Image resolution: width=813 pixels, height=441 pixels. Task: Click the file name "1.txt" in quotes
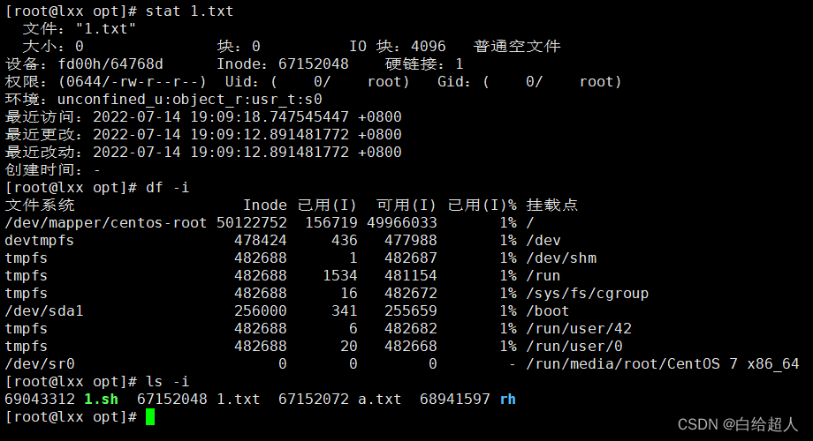(x=106, y=28)
